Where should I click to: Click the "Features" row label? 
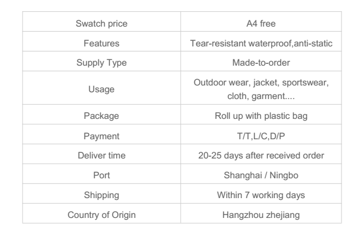pos(101,42)
